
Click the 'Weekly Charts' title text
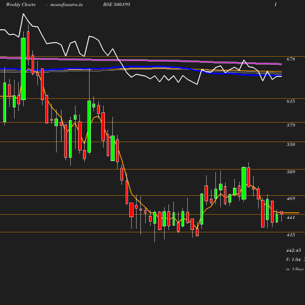(21, 5)
